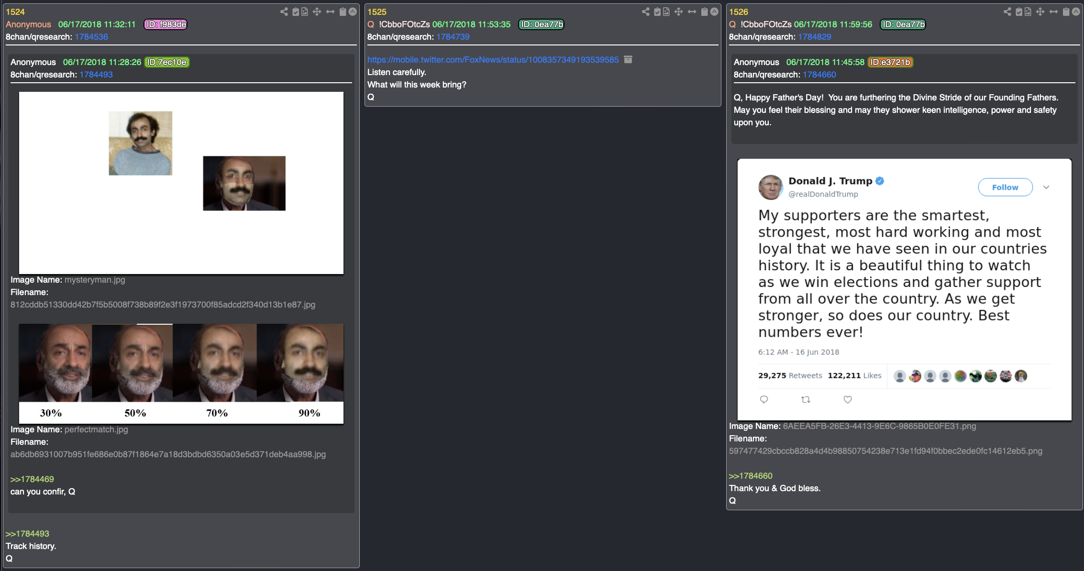Screen dimensions: 1084x571
Task: Click the round scroll-up icon on post 1524
Action: tap(353, 12)
